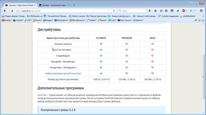206x115 pixels.
Task: Expand the Resize developer toolbar menu
Action: (102, 20)
